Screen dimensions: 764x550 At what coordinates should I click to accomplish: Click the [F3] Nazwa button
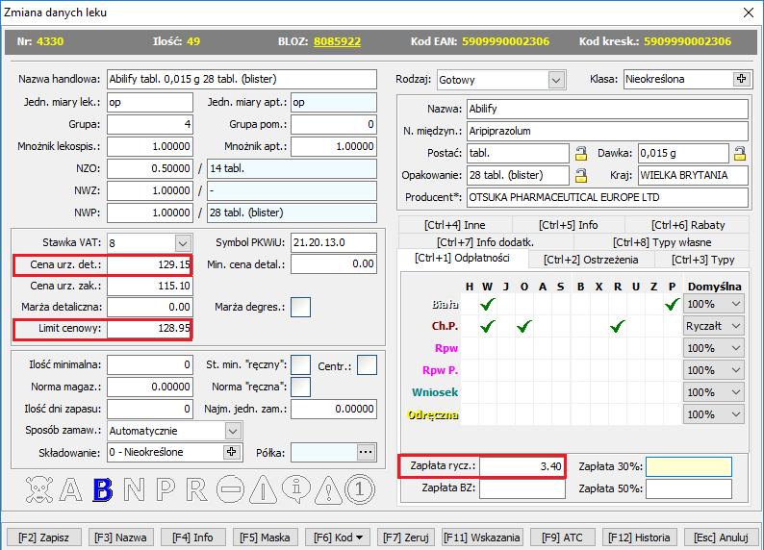coord(120,537)
